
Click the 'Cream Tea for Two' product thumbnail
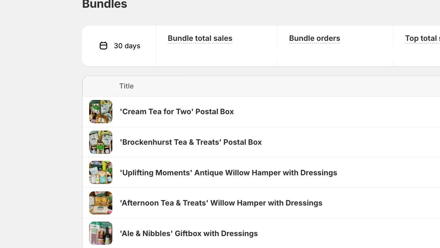100,112
